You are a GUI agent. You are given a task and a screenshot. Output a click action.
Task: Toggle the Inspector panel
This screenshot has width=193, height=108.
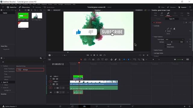pyautogui.click(x=182, y=7)
